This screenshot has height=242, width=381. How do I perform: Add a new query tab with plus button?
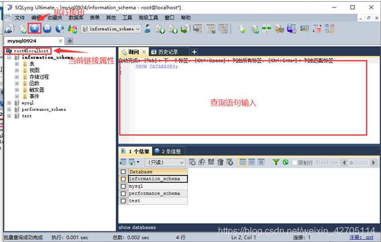tap(194, 52)
